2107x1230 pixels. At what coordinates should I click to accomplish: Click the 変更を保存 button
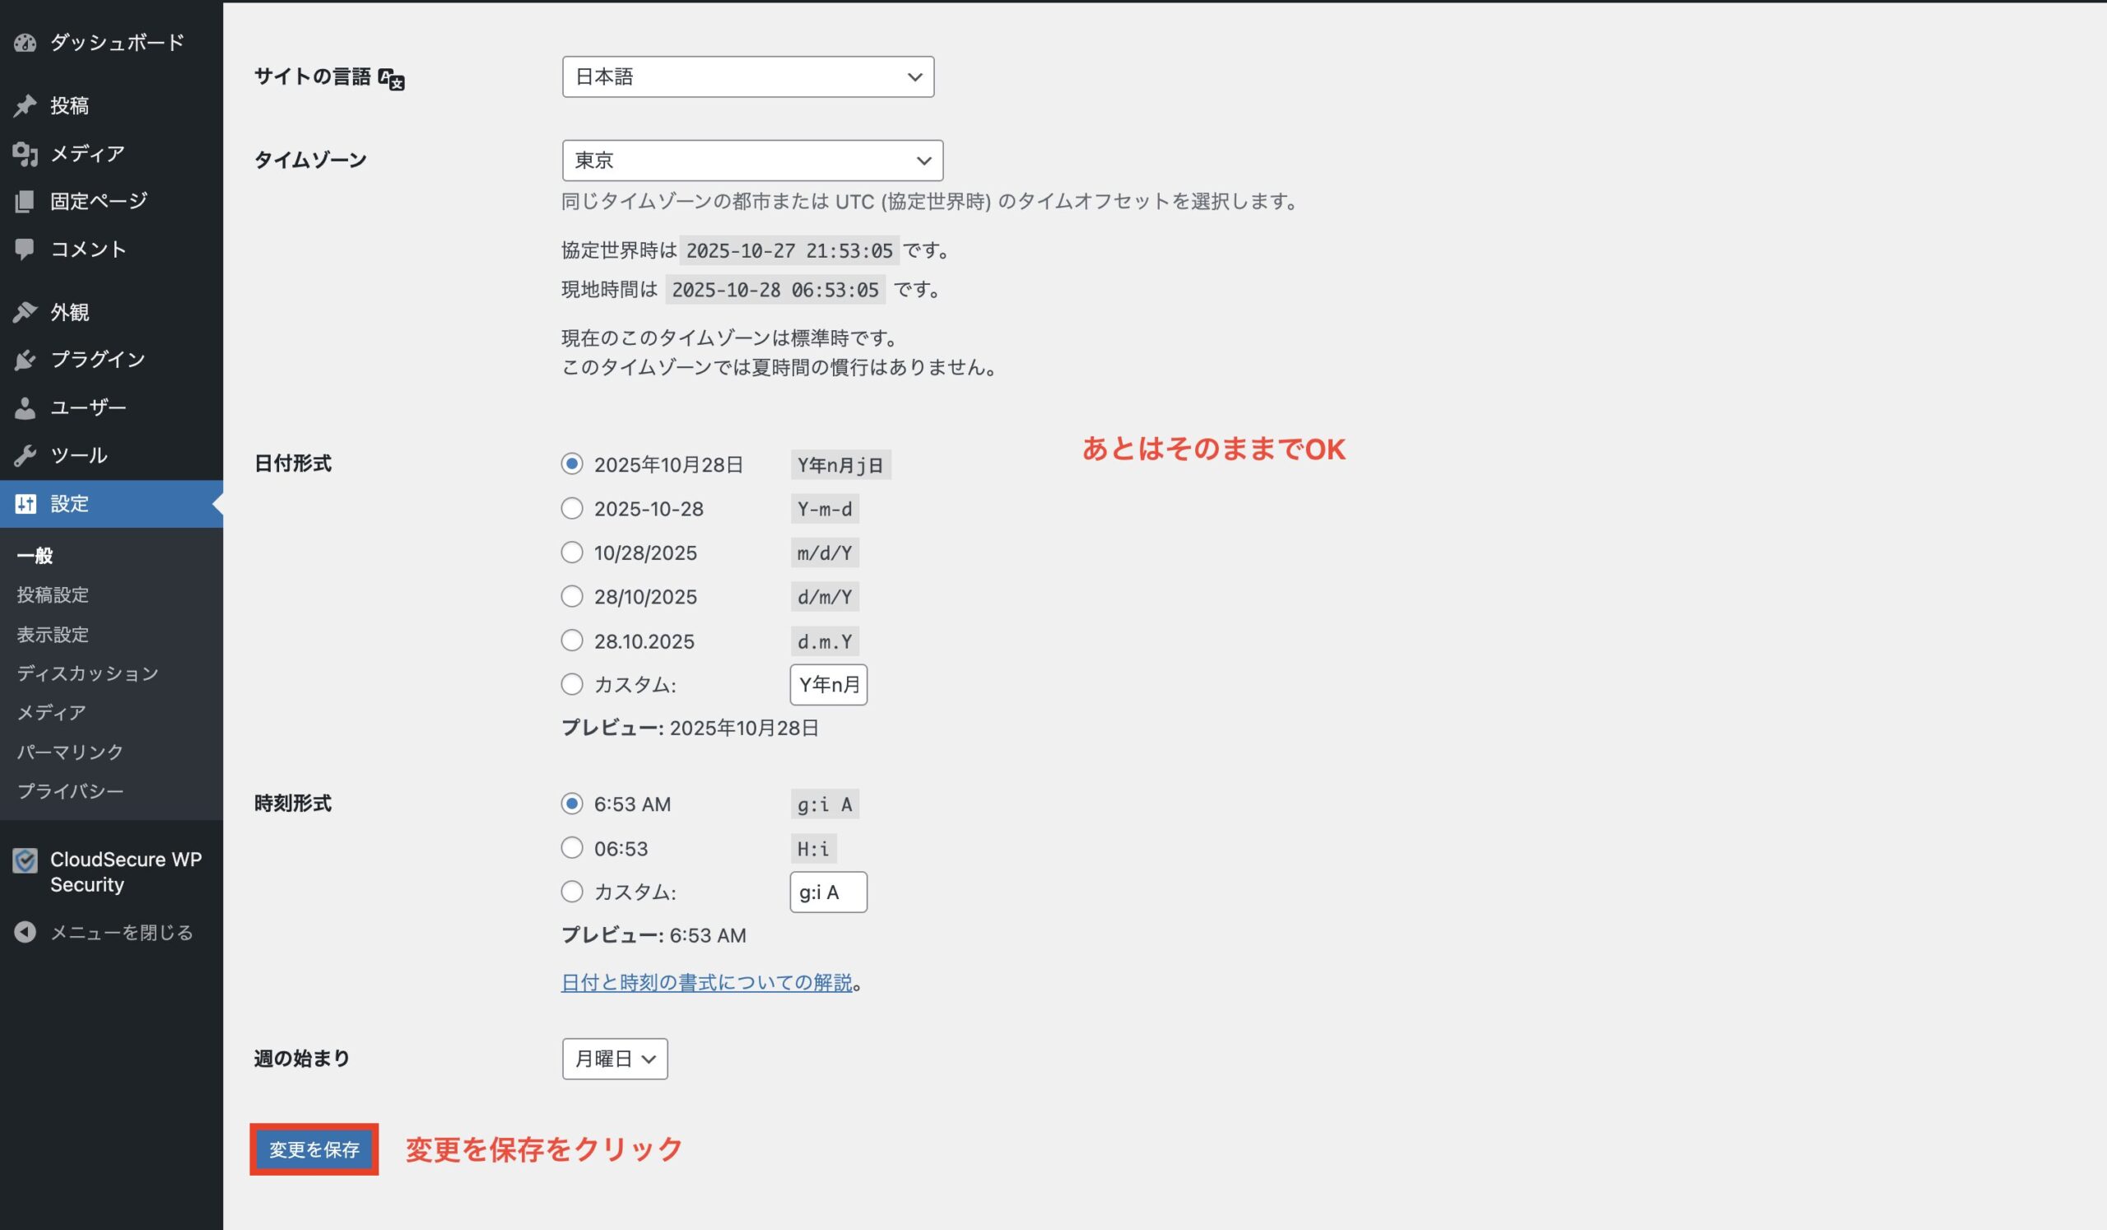313,1148
